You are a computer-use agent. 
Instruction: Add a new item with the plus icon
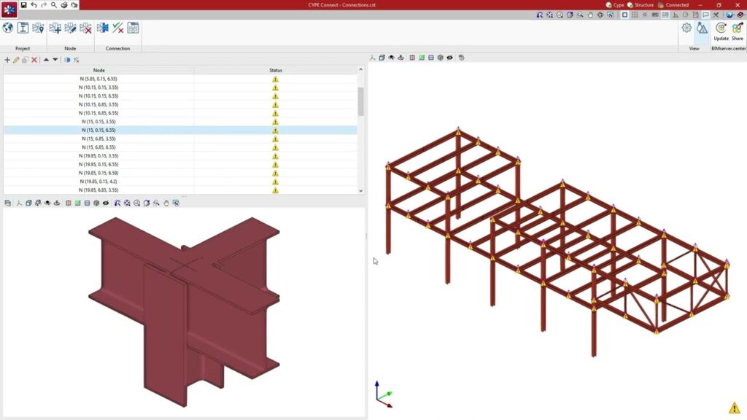(7, 60)
